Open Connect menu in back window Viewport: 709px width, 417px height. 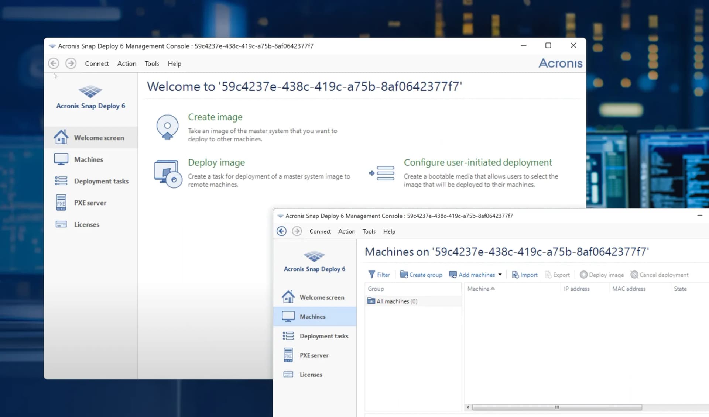[97, 63]
